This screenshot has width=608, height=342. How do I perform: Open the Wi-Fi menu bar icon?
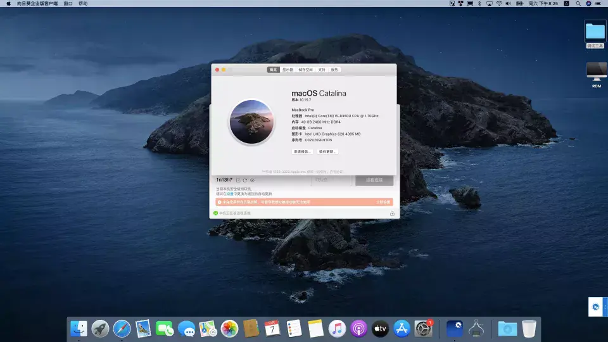(x=499, y=4)
